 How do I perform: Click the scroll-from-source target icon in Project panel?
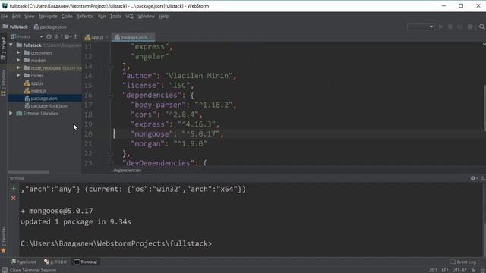[x=49, y=37]
